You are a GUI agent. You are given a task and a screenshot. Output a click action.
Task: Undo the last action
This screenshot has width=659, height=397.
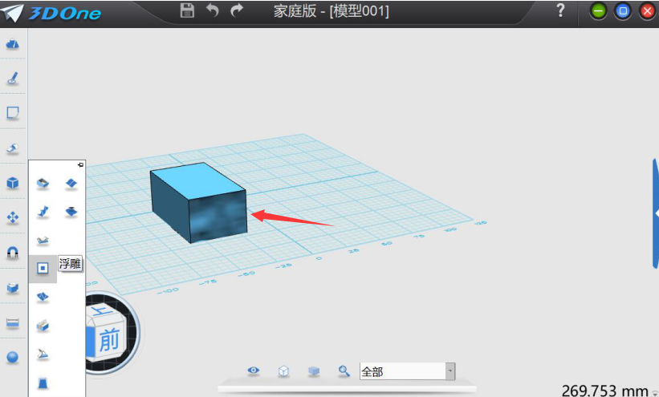(212, 10)
